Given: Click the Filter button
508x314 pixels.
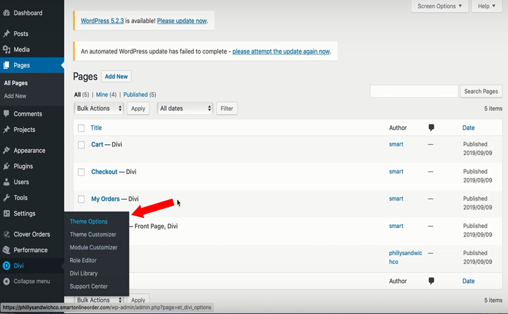Looking at the screenshot, I should click(x=227, y=109).
